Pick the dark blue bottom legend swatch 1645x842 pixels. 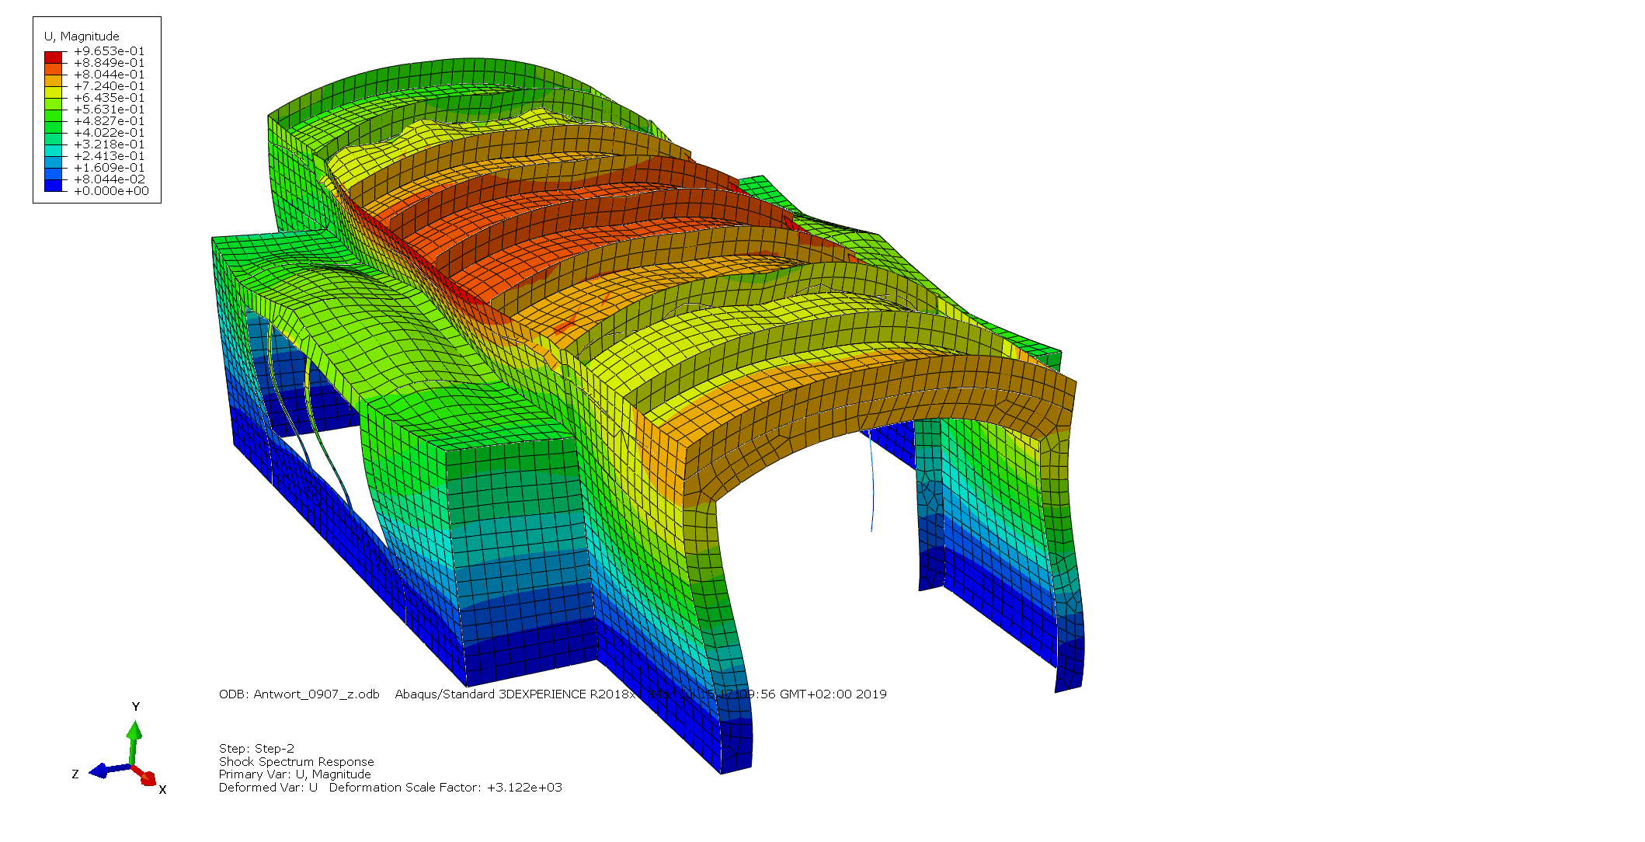pyautogui.click(x=53, y=186)
